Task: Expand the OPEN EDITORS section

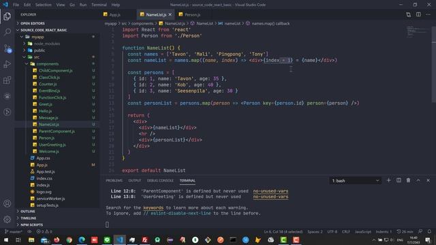Action: click(32, 23)
